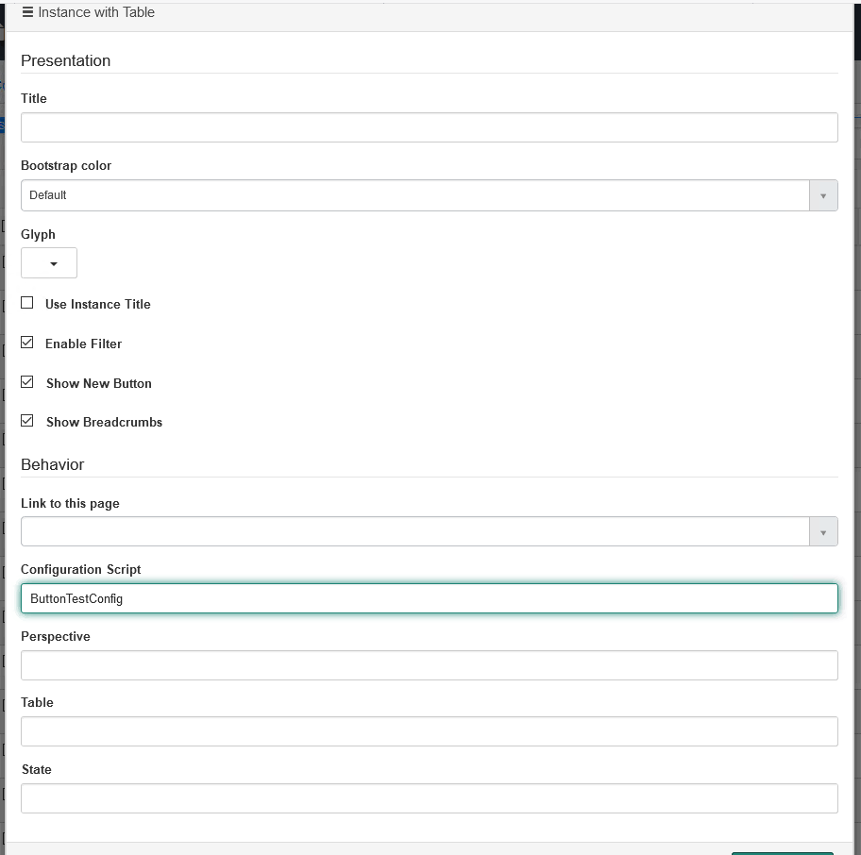
Task: Enable the Use Instance Title checkbox
Action: point(26,302)
